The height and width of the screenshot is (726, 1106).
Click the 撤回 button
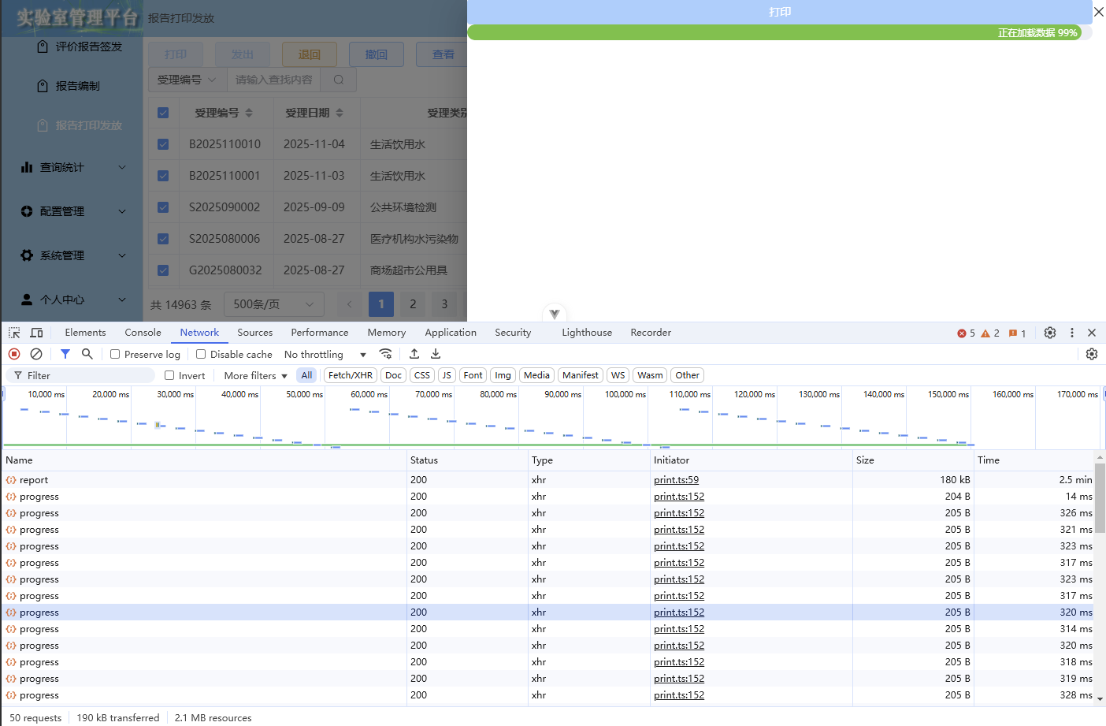[x=376, y=54]
